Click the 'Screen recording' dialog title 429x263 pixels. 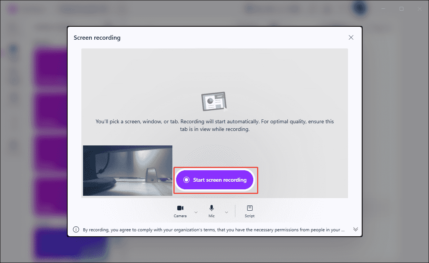pyautogui.click(x=97, y=37)
